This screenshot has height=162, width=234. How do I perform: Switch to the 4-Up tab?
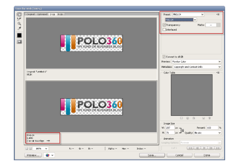[x=60, y=14]
